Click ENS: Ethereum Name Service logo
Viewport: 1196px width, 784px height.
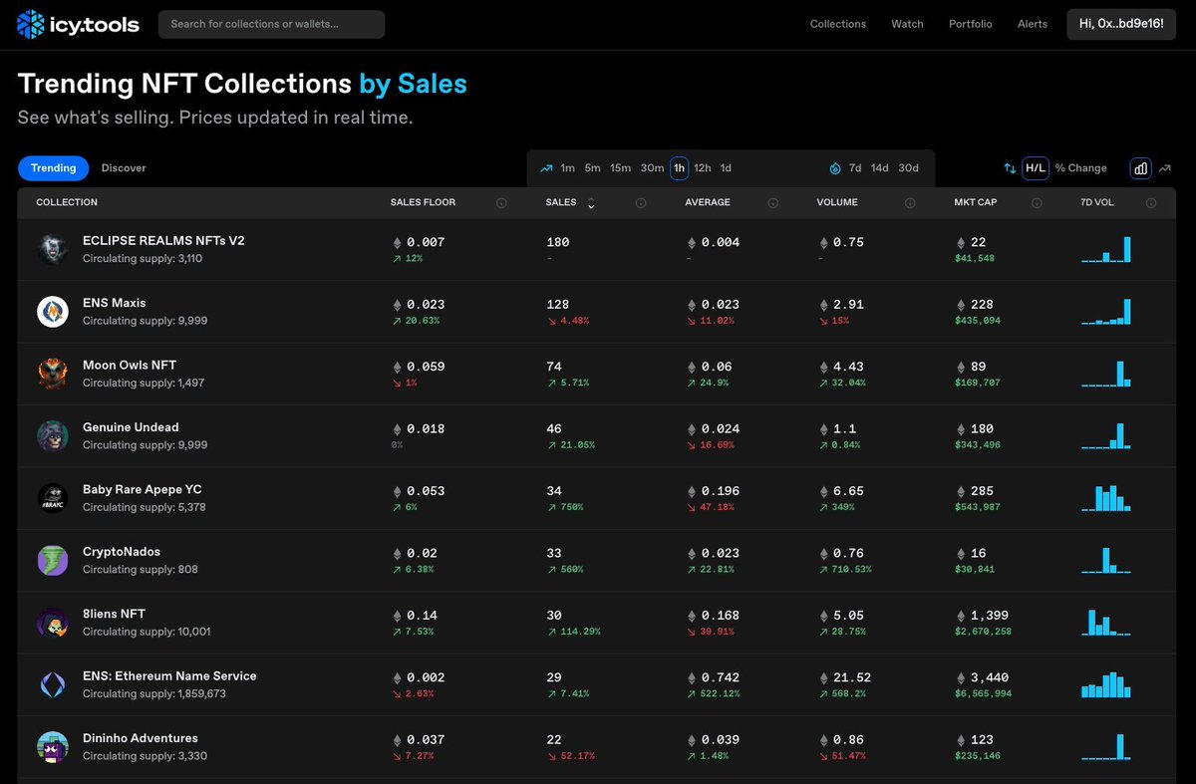click(x=53, y=685)
